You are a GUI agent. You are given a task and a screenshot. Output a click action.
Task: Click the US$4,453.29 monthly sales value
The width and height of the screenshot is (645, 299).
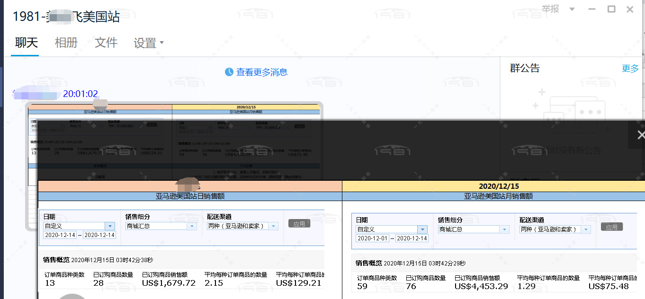pos(482,287)
